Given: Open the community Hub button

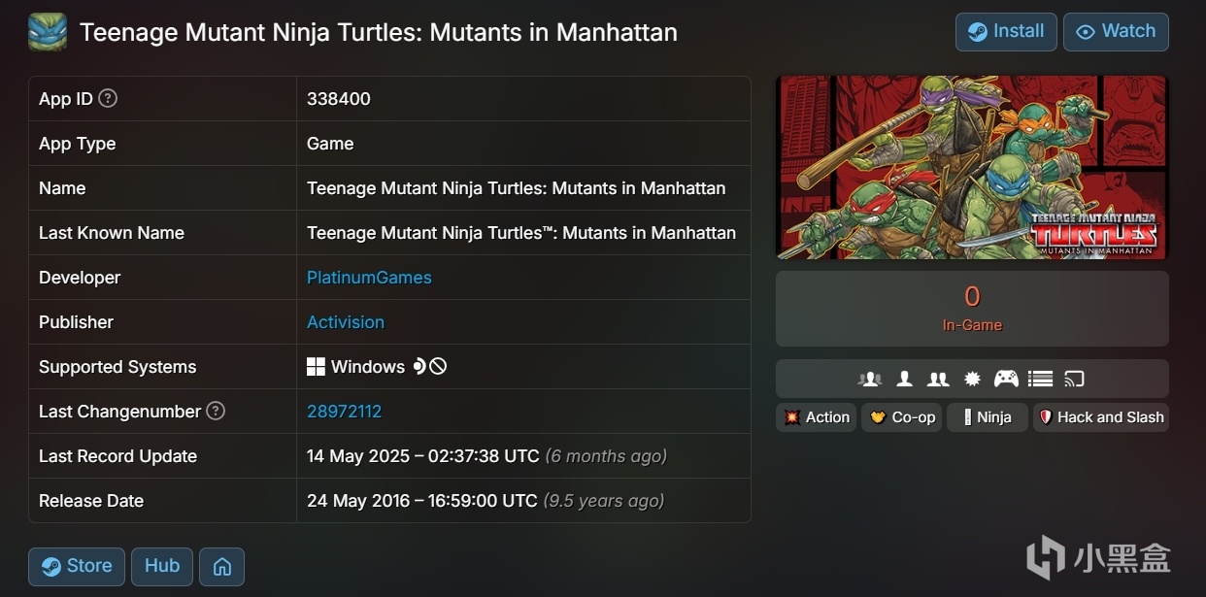Looking at the screenshot, I should tap(162, 566).
